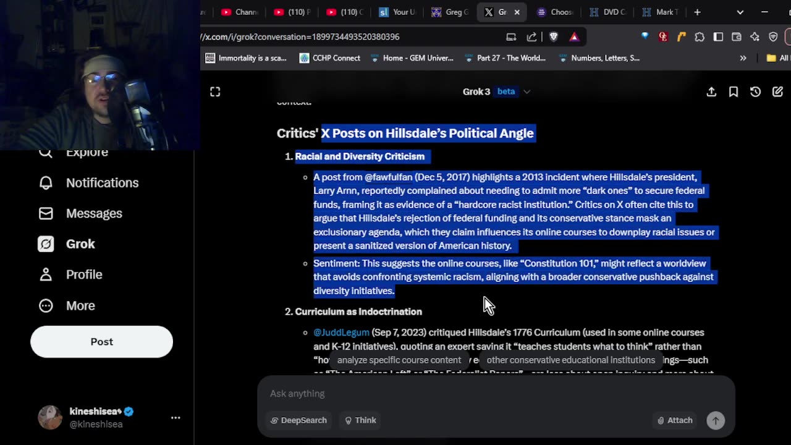Open the Brave Shields lion icon
The height and width of the screenshot is (445, 791).
(554, 37)
